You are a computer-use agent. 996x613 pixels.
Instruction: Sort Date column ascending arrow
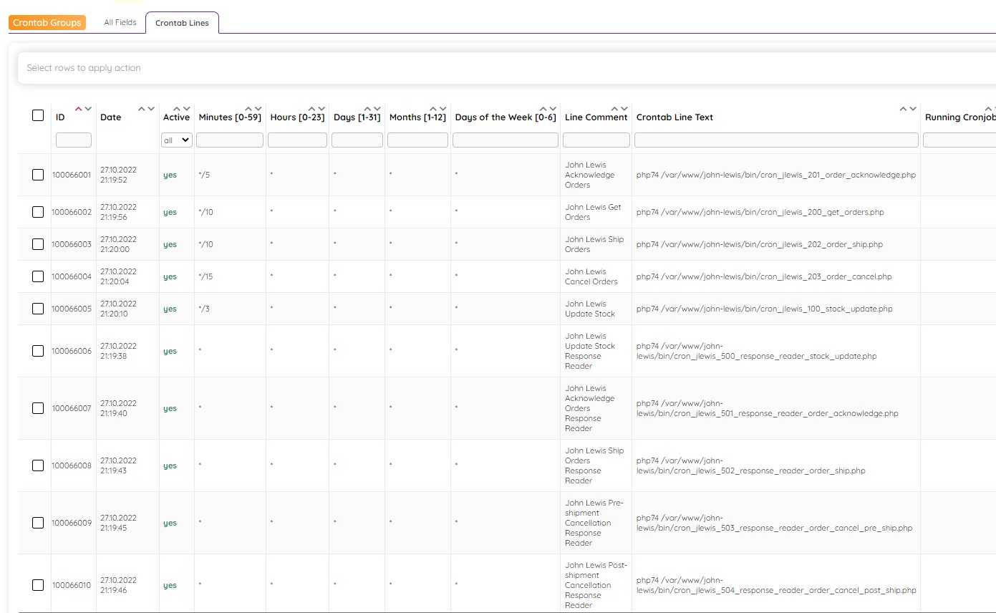tap(142, 109)
